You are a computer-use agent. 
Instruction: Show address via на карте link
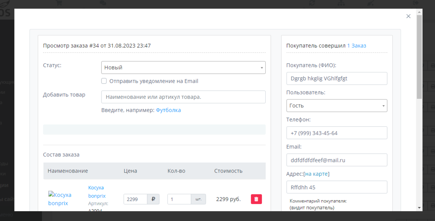316,174
